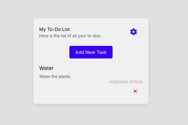Select the Water task title
The image size is (188, 125).
tap(46, 68)
